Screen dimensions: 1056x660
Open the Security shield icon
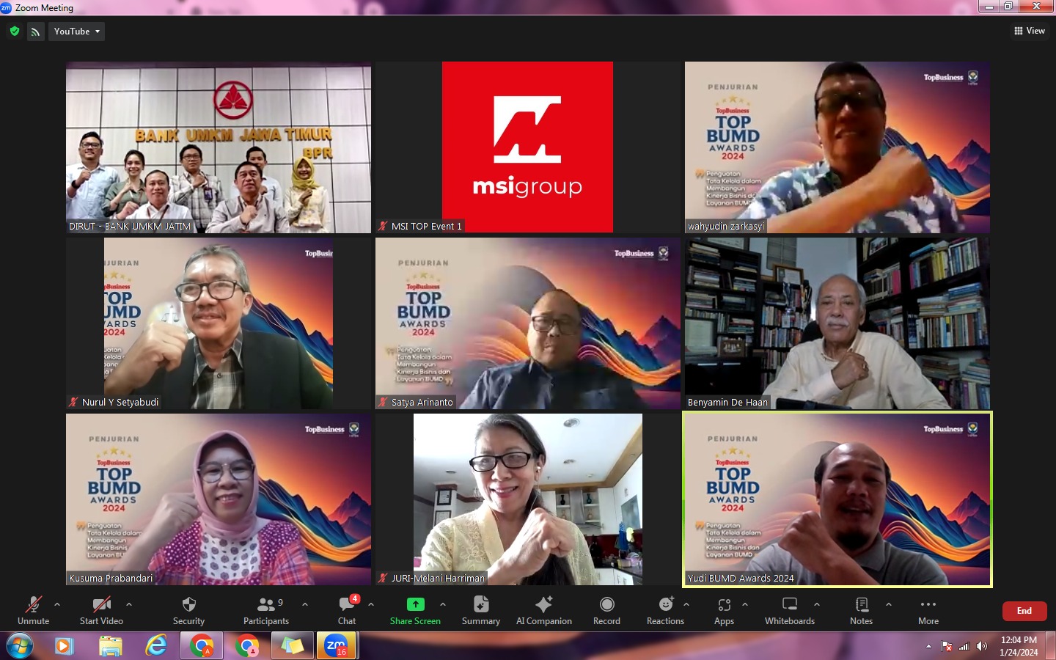point(188,605)
